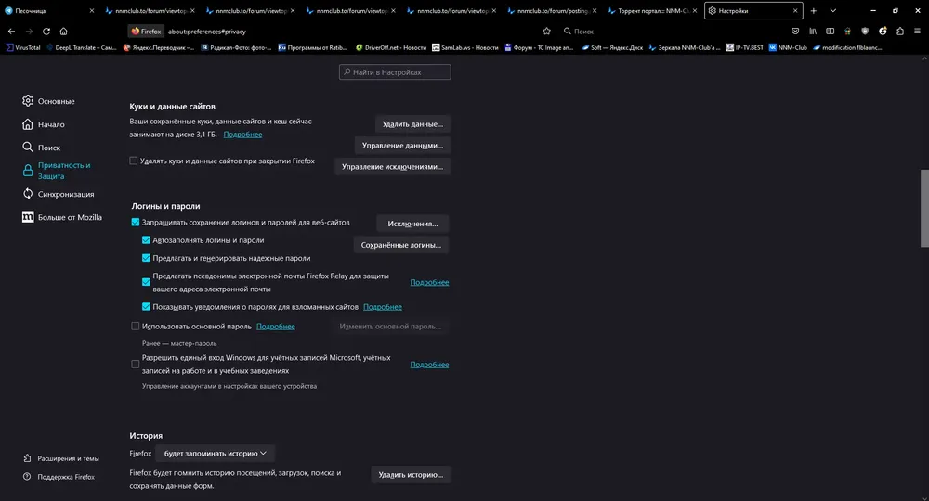Select Приватность и Защита category
Screen dimensions: 929x501
pyautogui.click(x=58, y=171)
